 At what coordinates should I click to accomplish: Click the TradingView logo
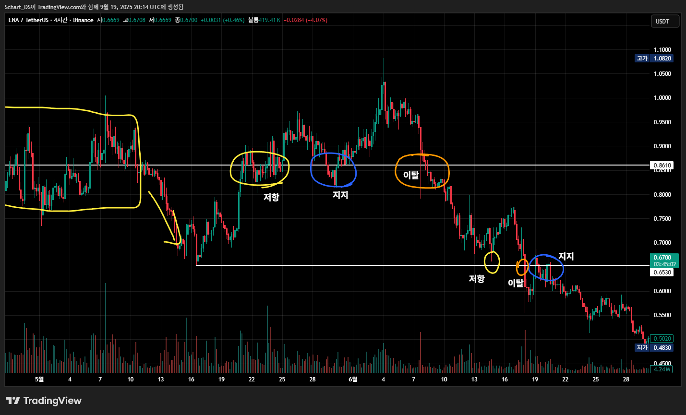pos(44,401)
